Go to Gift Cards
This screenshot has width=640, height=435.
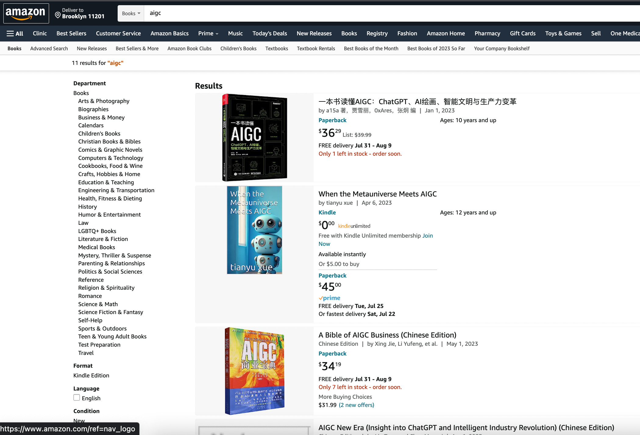click(523, 34)
